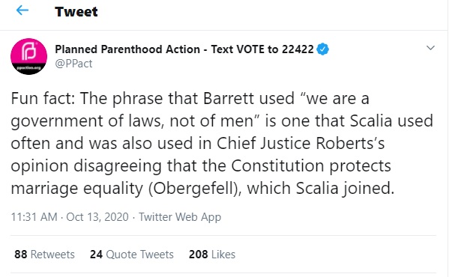452x277 pixels.
Task: Click the number 88 in the retweet count
Action: tap(21, 255)
